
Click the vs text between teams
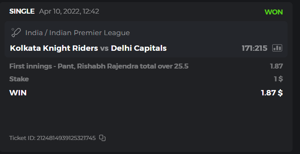pyautogui.click(x=104, y=48)
